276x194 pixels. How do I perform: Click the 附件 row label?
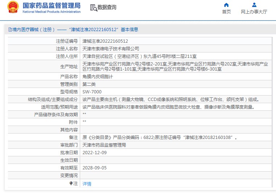[73, 122]
